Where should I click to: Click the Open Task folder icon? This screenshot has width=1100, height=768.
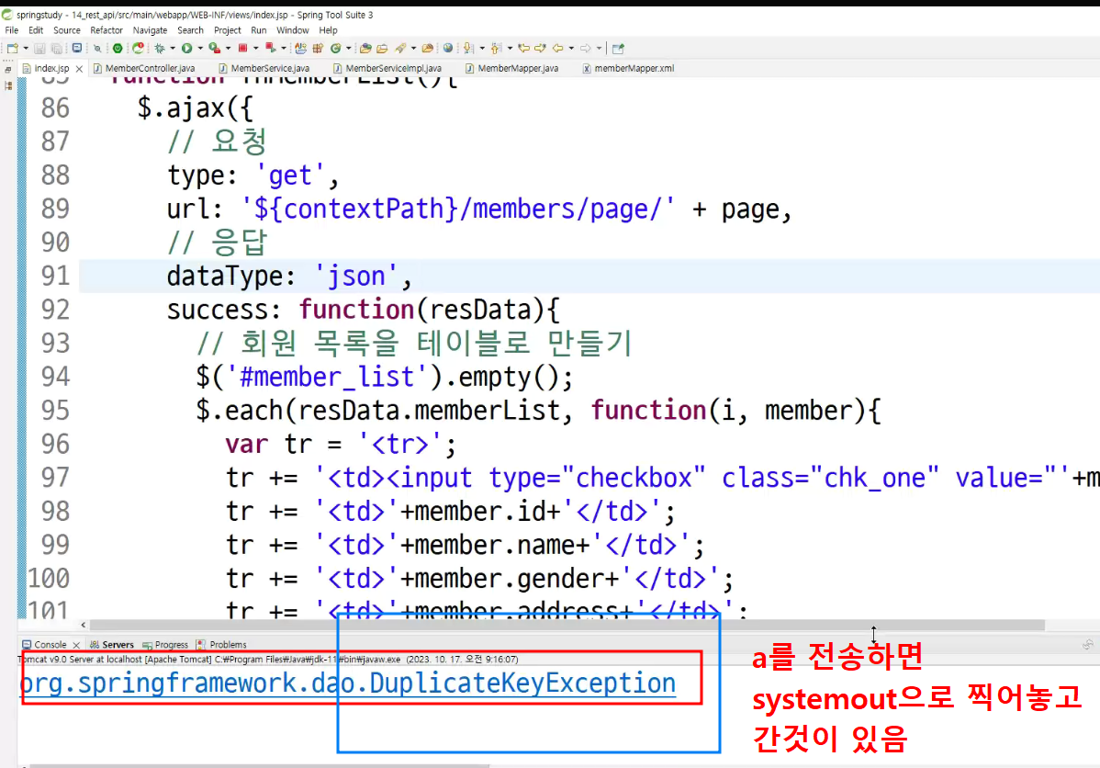(365, 49)
